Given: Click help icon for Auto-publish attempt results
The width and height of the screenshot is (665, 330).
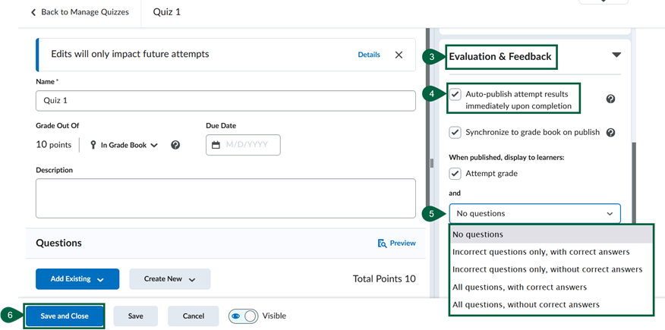Looking at the screenshot, I should pos(610,99).
